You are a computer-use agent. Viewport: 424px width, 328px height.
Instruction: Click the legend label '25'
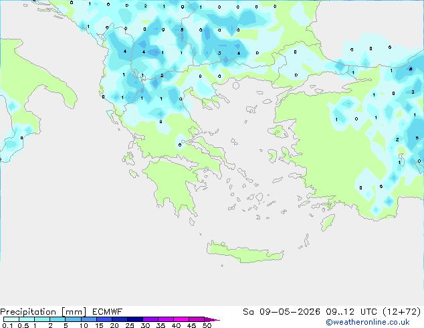coord(130,325)
